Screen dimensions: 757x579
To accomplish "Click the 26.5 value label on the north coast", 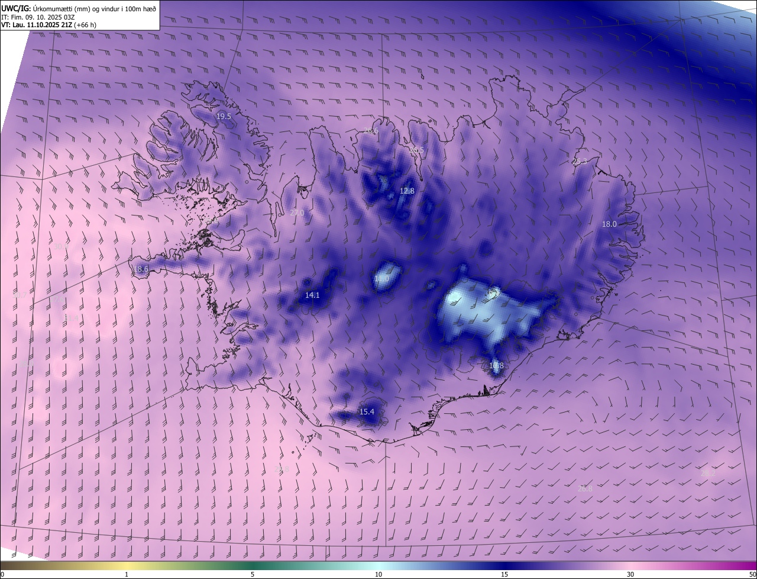I will coord(417,150).
